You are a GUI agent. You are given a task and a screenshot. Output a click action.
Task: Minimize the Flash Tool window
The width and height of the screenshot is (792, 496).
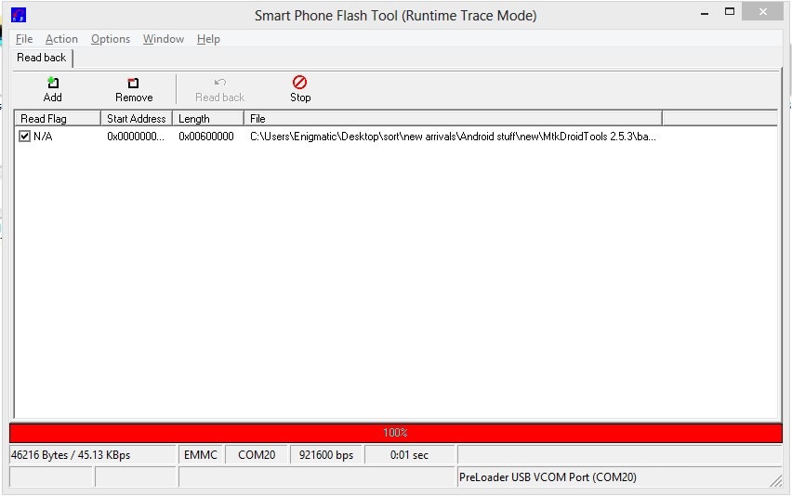pyautogui.click(x=705, y=13)
